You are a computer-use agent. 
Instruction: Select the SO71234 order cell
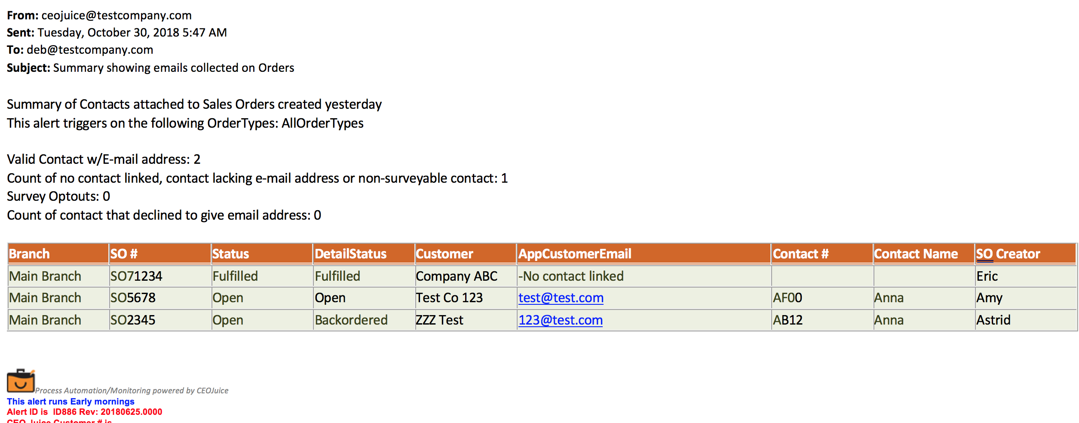[160, 276]
